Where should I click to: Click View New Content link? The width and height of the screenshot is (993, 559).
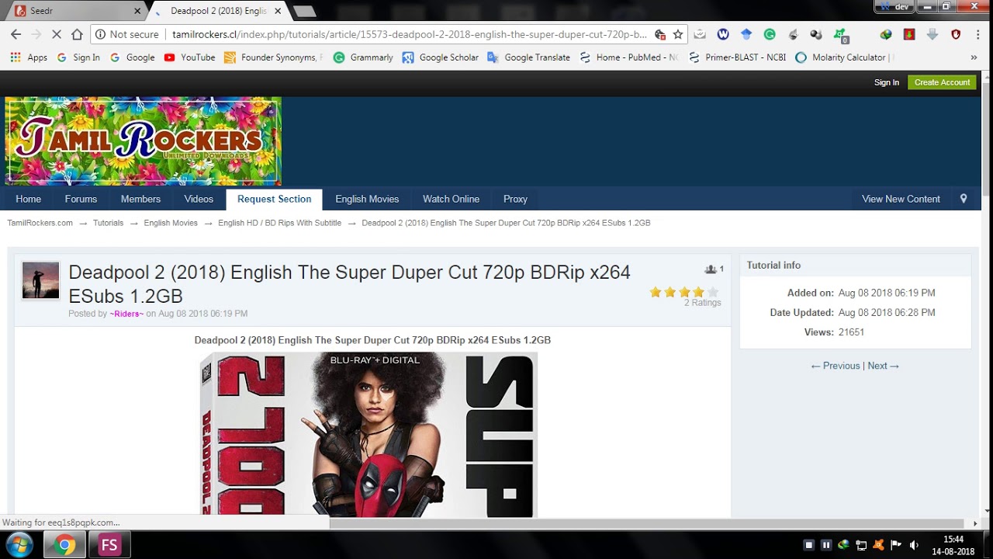tap(901, 199)
